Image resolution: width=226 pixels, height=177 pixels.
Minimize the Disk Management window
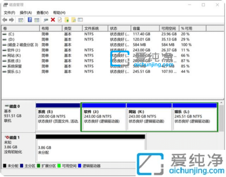[189, 5]
